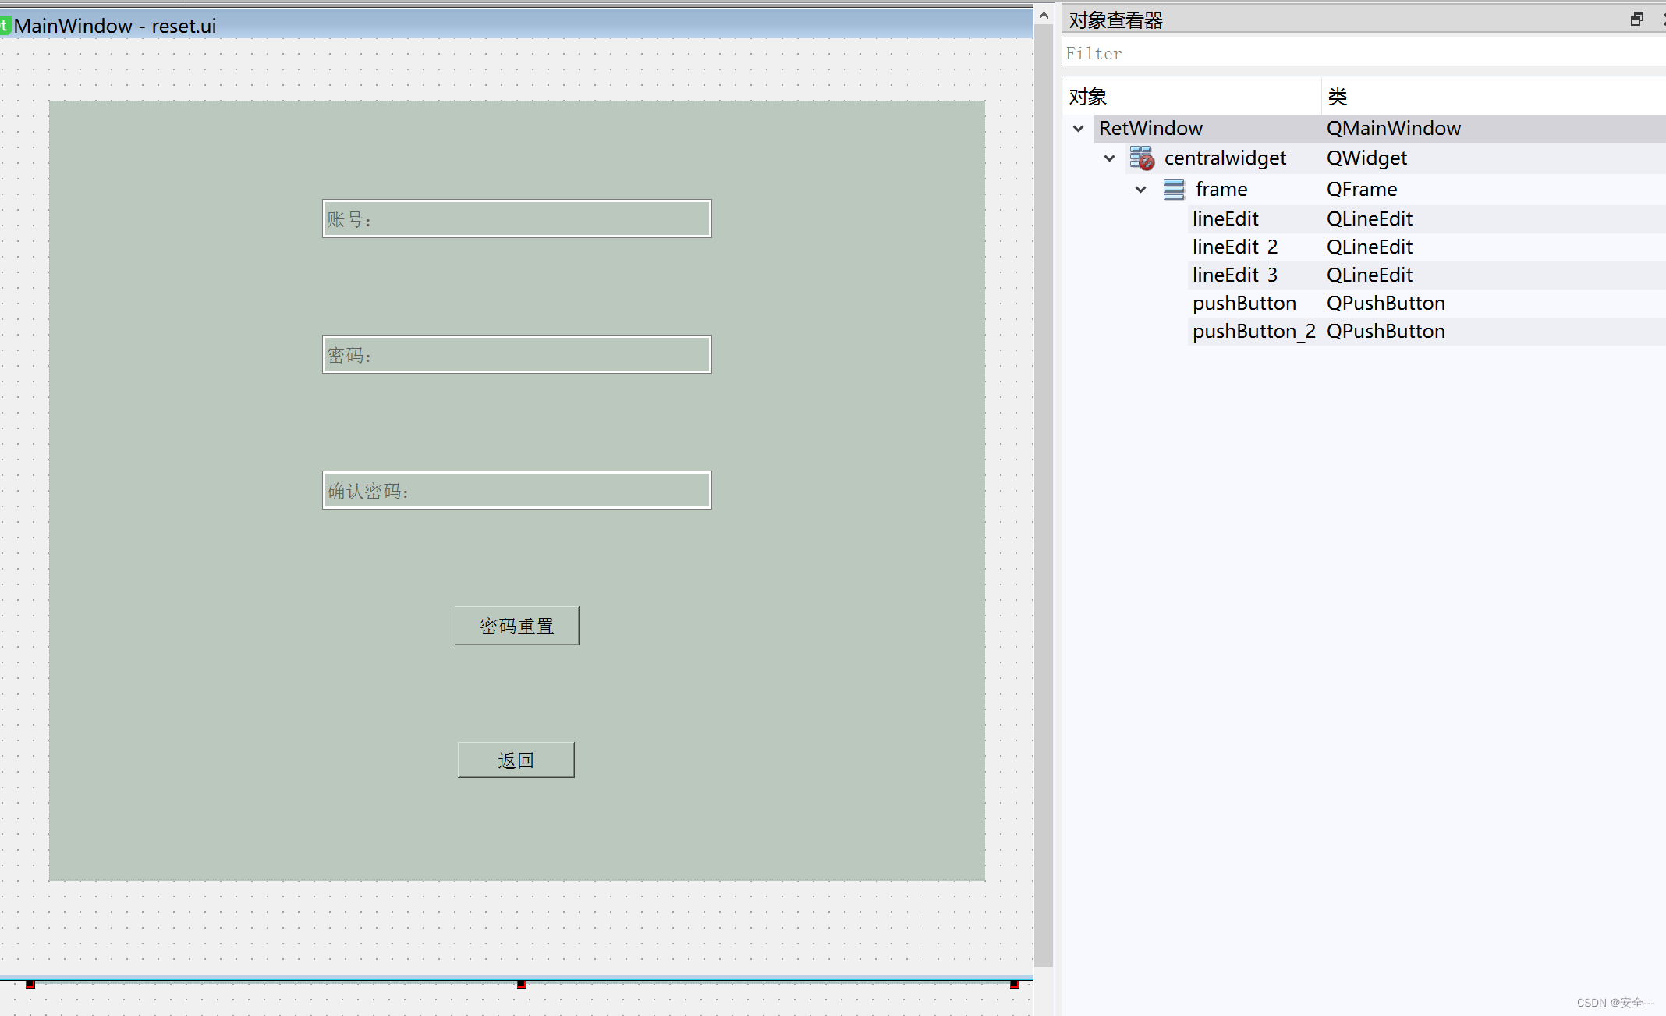The width and height of the screenshot is (1666, 1016).
Task: Select centralwidget row in object tree
Action: (1225, 158)
